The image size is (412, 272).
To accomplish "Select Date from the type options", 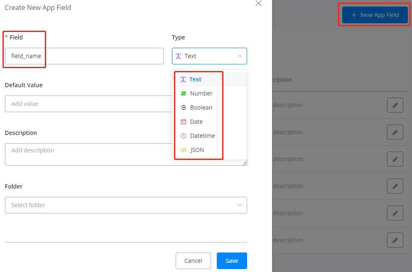I will point(196,122).
